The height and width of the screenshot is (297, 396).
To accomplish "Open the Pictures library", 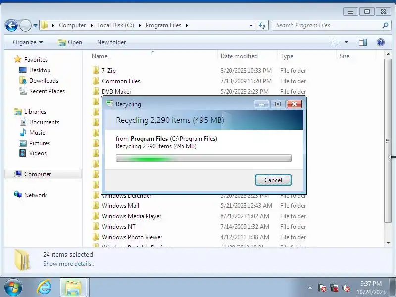I will pos(40,143).
